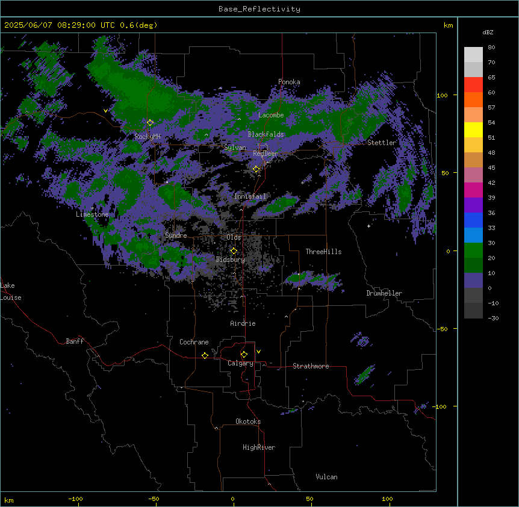The image size is (519, 507).
Task: Click the white plus marker north of Drumheller
Action: coord(368,226)
